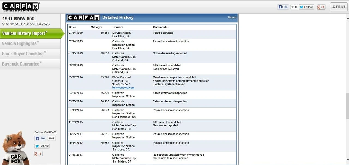Screen dimensions: 349x165
Task: Click the mileage 55,767 entry
Action: pyautogui.click(x=105, y=77)
